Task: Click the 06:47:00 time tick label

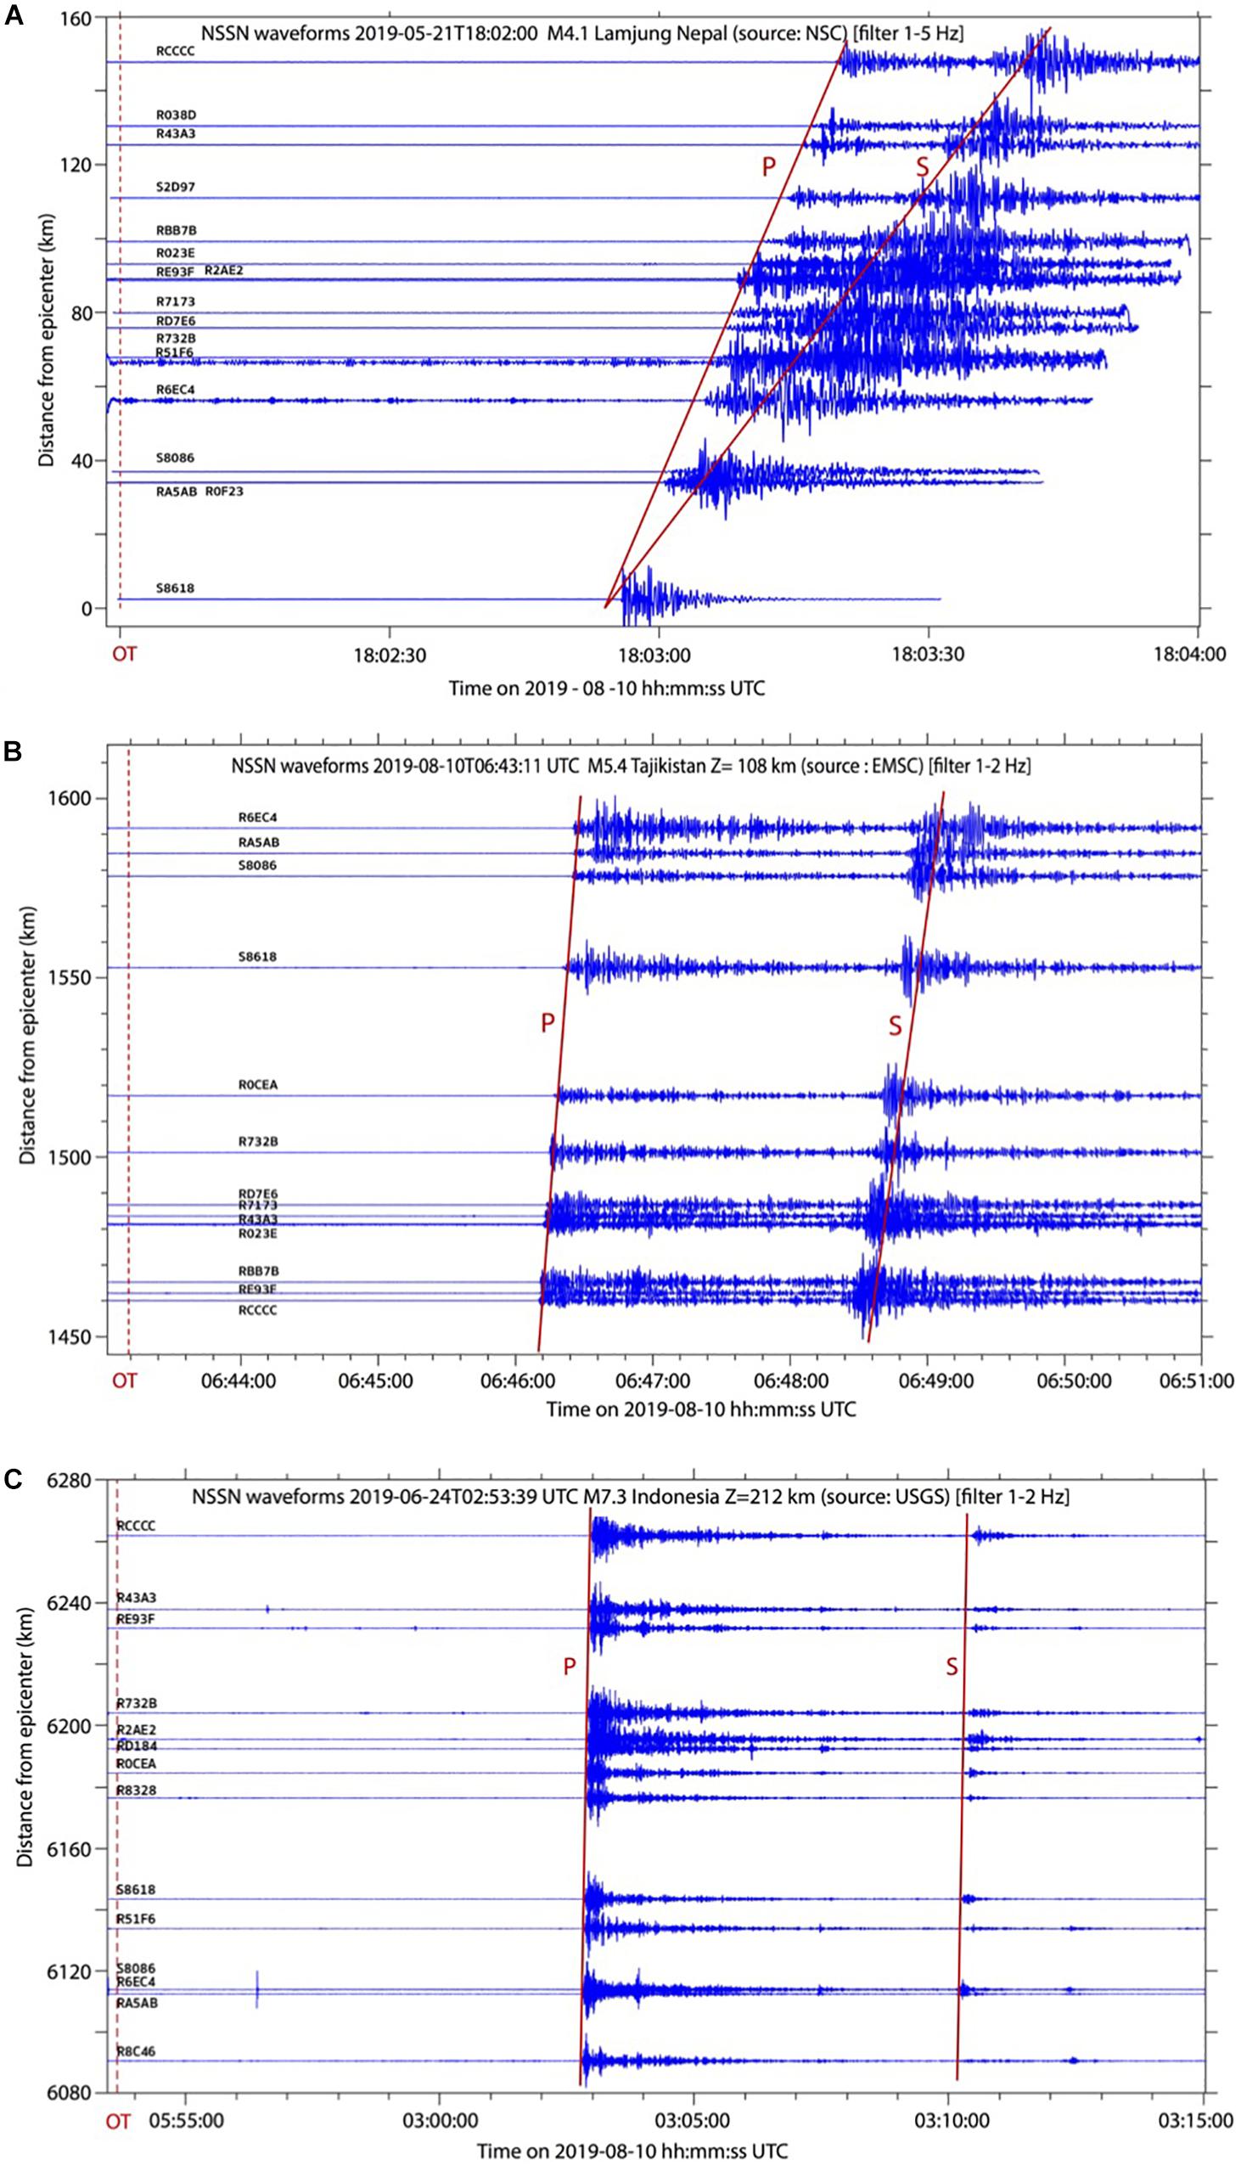Action: pyautogui.click(x=652, y=1381)
